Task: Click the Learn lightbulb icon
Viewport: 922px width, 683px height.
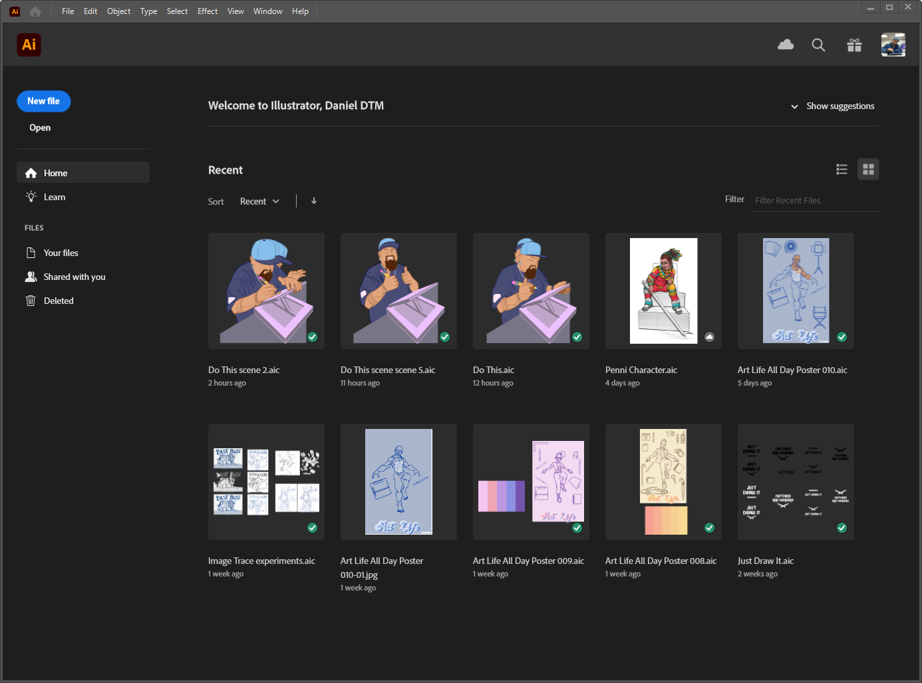Action: [31, 197]
